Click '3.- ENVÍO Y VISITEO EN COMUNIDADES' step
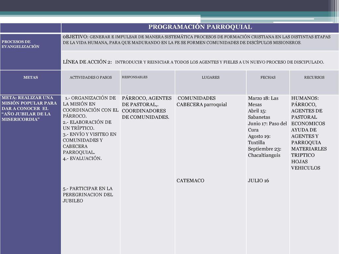 pyautogui.click(x=89, y=143)
